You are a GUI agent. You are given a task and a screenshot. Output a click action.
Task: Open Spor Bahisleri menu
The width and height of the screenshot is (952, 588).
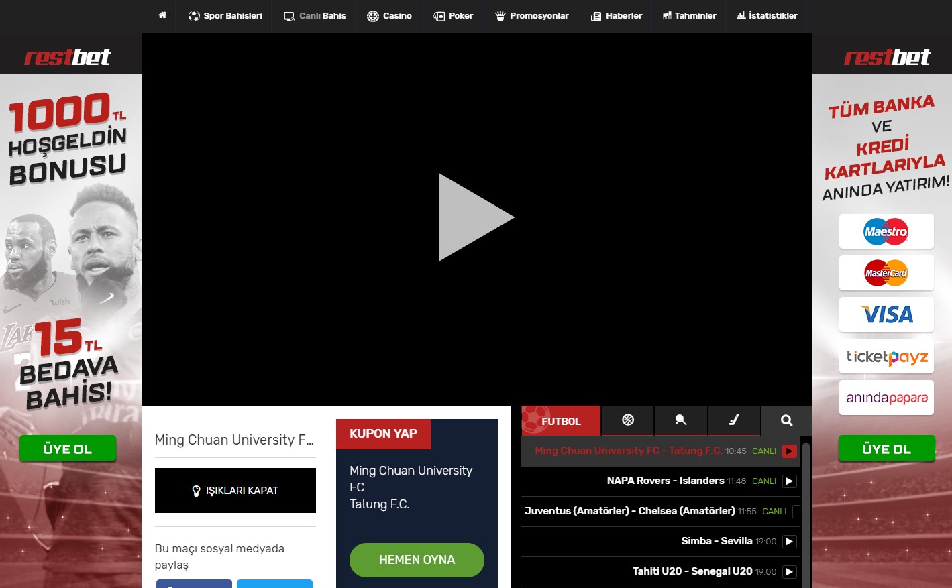point(225,16)
